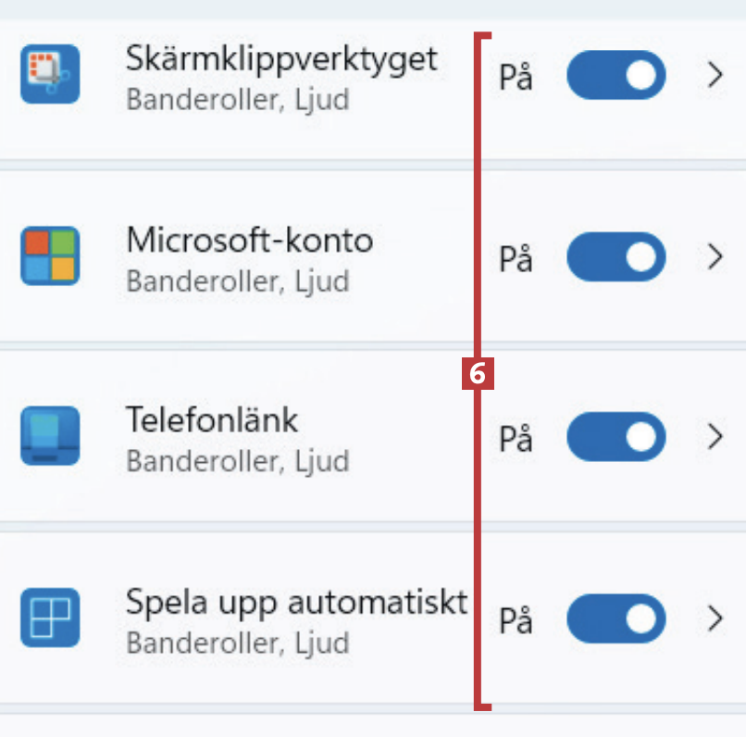Viewport: 746px width, 737px height.
Task: Choose the Spela upp automatiskt title
Action: pyautogui.click(x=296, y=603)
